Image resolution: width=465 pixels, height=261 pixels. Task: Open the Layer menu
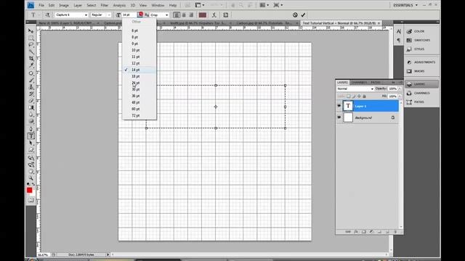click(x=78, y=5)
